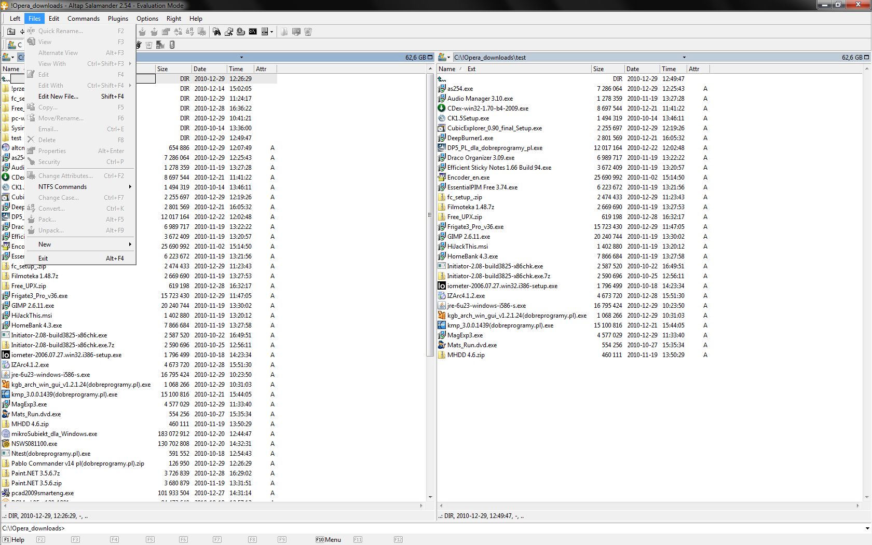Image resolution: width=872 pixels, height=545 pixels.
Task: Click the binoculars Find Files icon
Action: point(216,32)
